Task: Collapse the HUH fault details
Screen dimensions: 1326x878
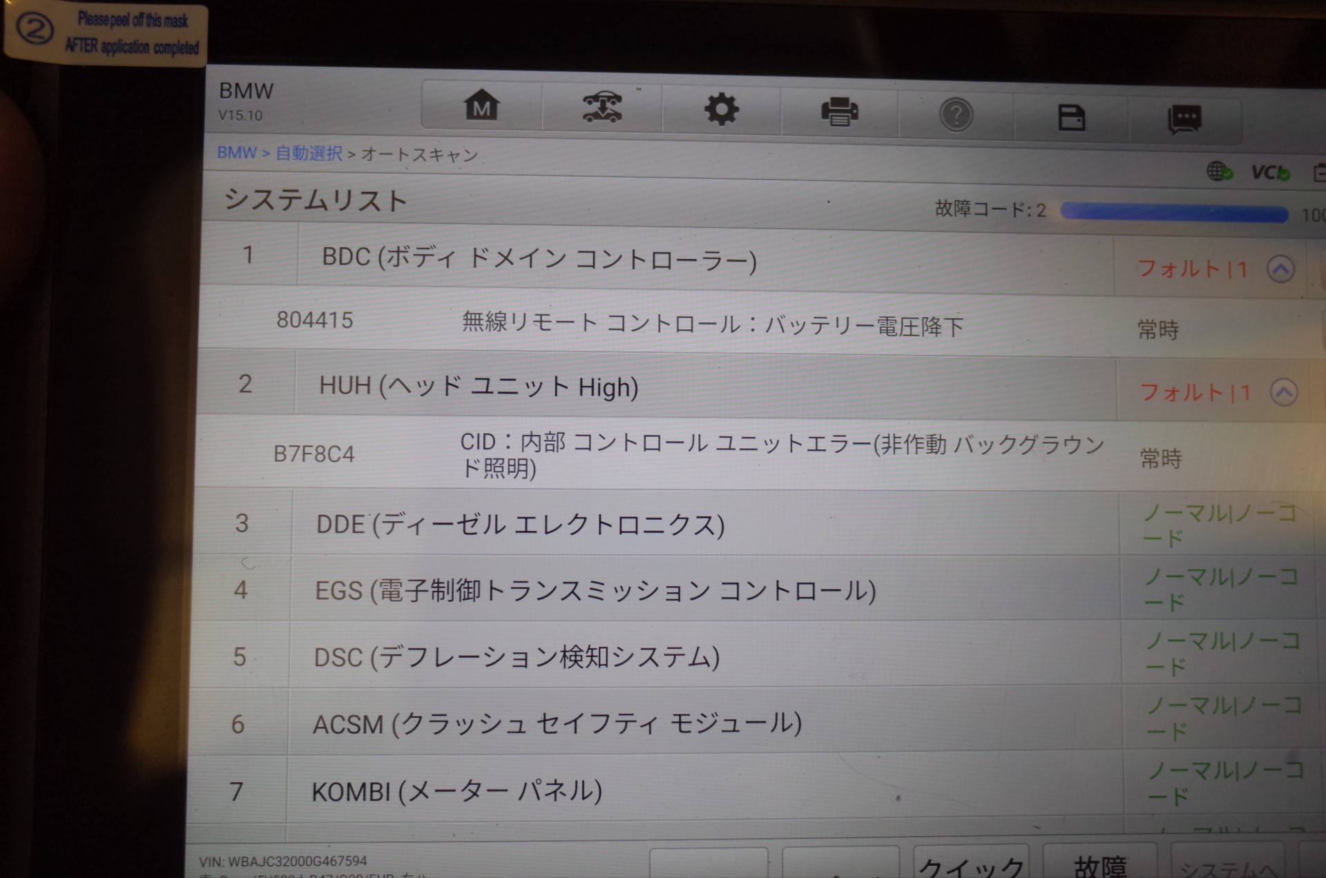Action: point(1283,393)
